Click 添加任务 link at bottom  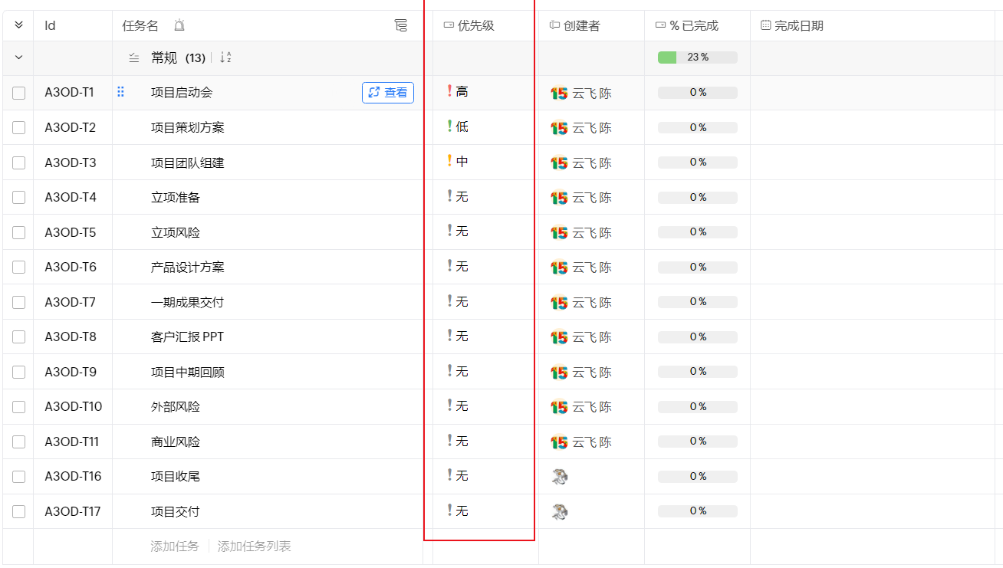pos(175,547)
